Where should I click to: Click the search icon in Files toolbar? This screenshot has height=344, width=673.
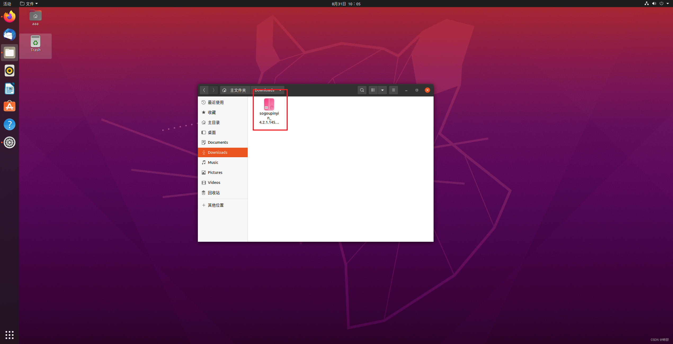(362, 90)
